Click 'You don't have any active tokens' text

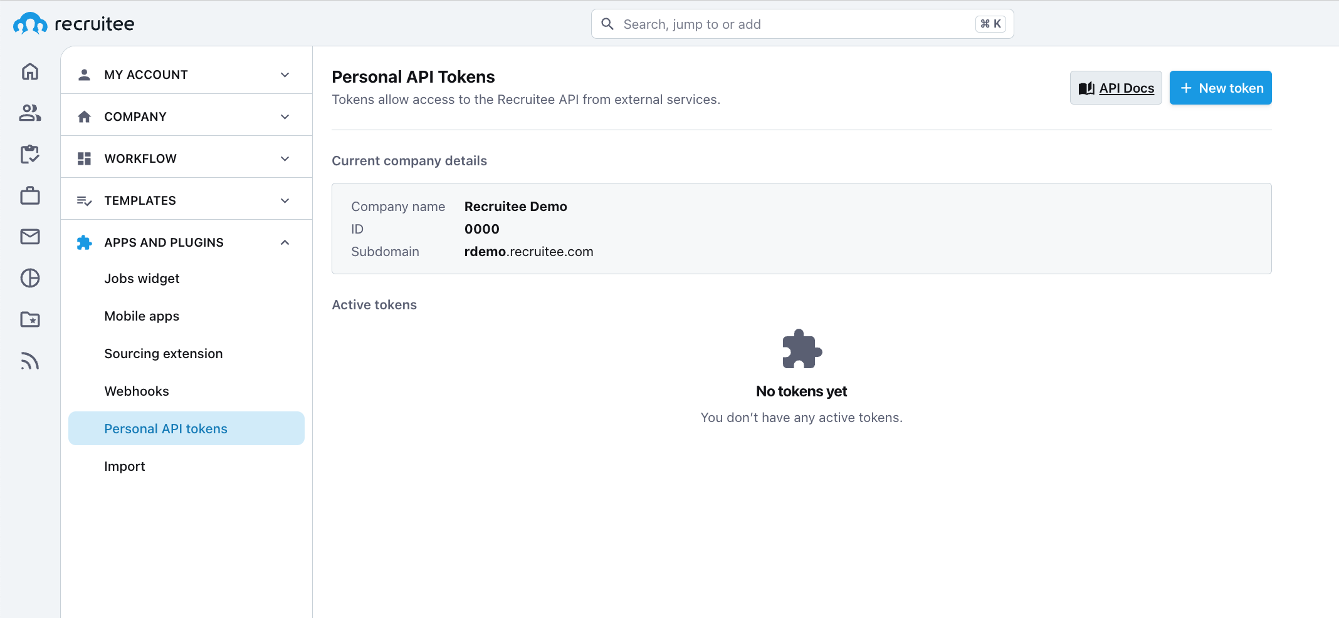tap(801, 418)
